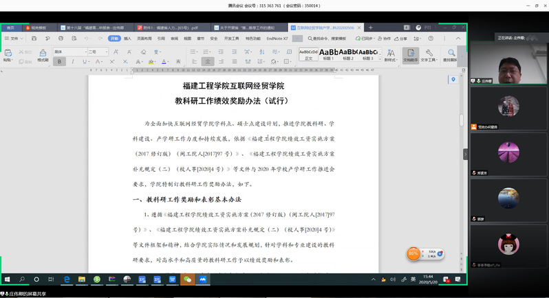Click the character border icon
Screen dimensions: 549x298
click(x=178, y=62)
